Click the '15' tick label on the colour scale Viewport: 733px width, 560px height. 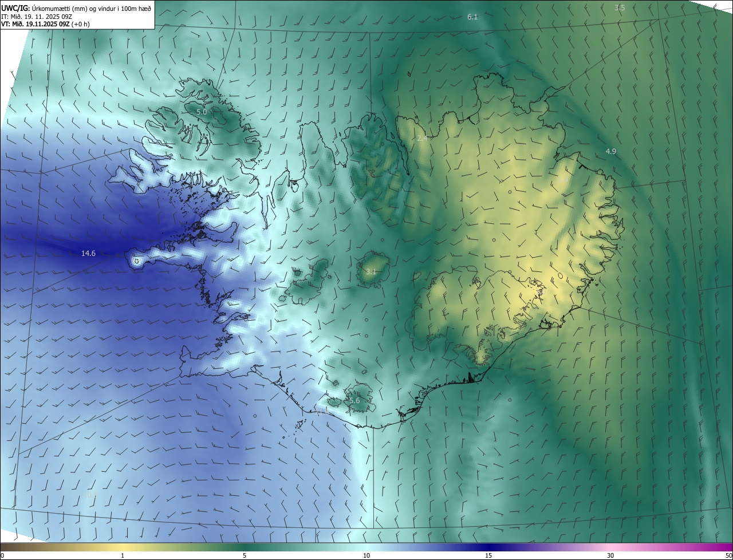pyautogui.click(x=488, y=556)
